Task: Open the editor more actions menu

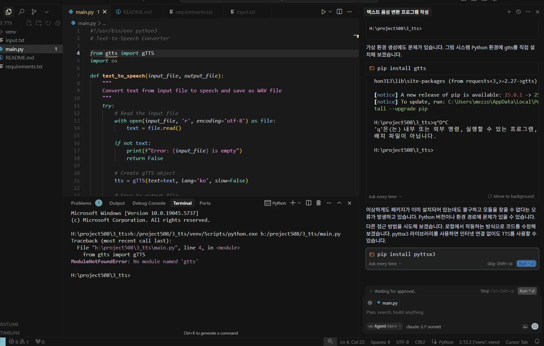Action: tap(350, 12)
